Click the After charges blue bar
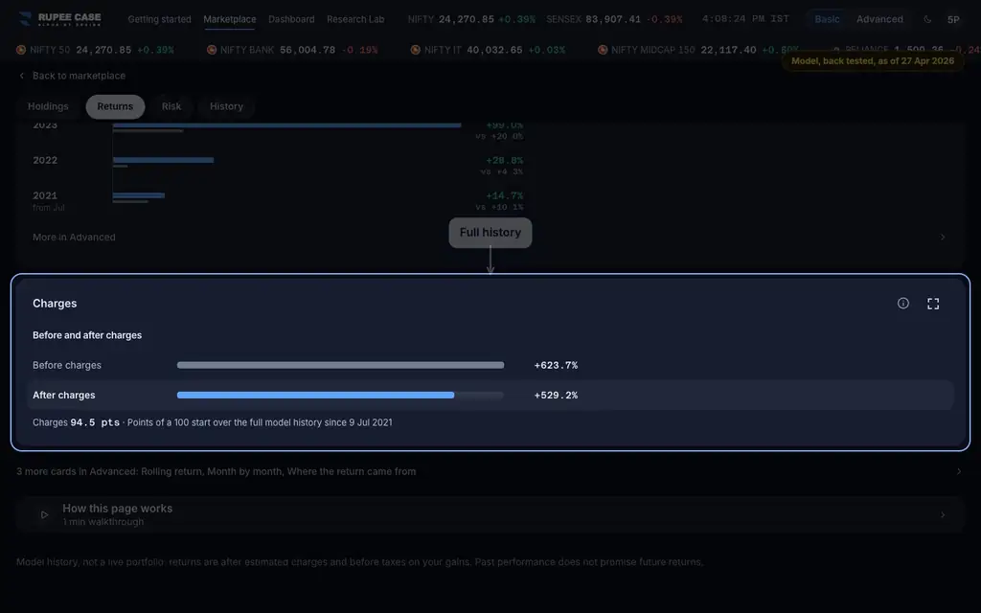This screenshot has width=981, height=613. (x=315, y=396)
